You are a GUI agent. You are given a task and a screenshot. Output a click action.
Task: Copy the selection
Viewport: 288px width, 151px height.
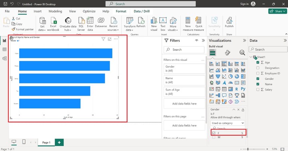pyautogui.click(x=17, y=24)
